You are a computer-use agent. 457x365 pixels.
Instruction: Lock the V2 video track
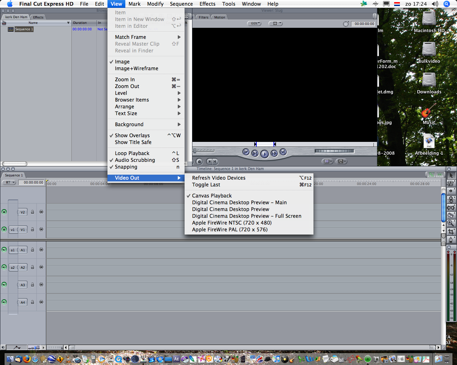[x=32, y=212]
